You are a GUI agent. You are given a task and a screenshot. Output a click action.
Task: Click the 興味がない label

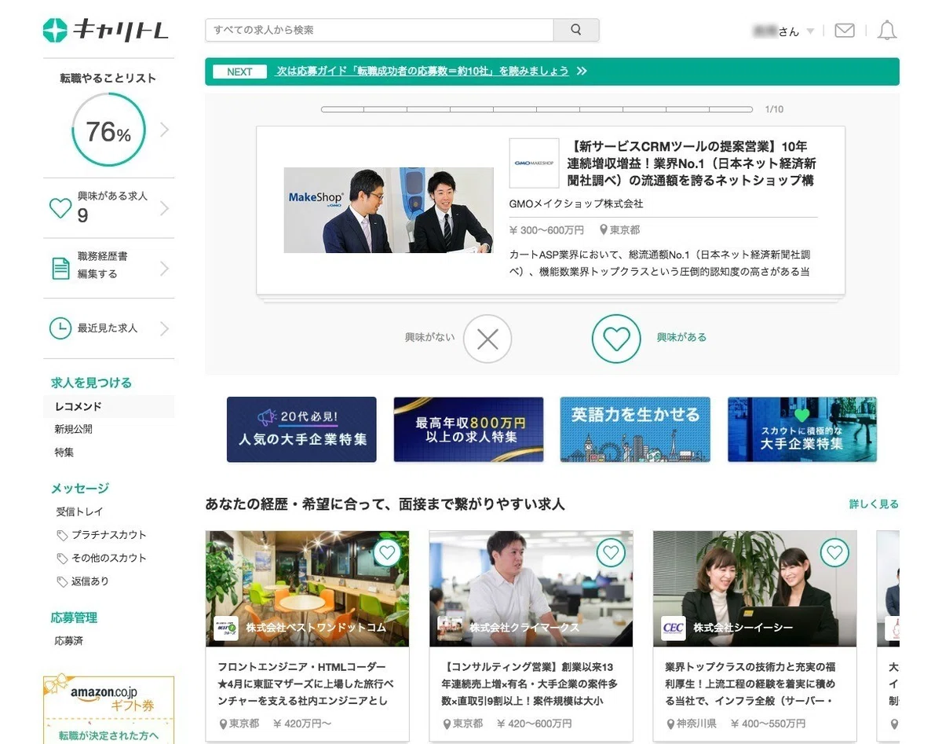429,338
